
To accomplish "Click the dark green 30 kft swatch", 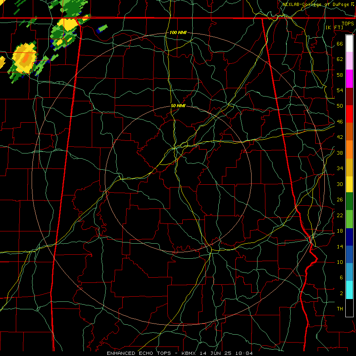I will [349, 201].
